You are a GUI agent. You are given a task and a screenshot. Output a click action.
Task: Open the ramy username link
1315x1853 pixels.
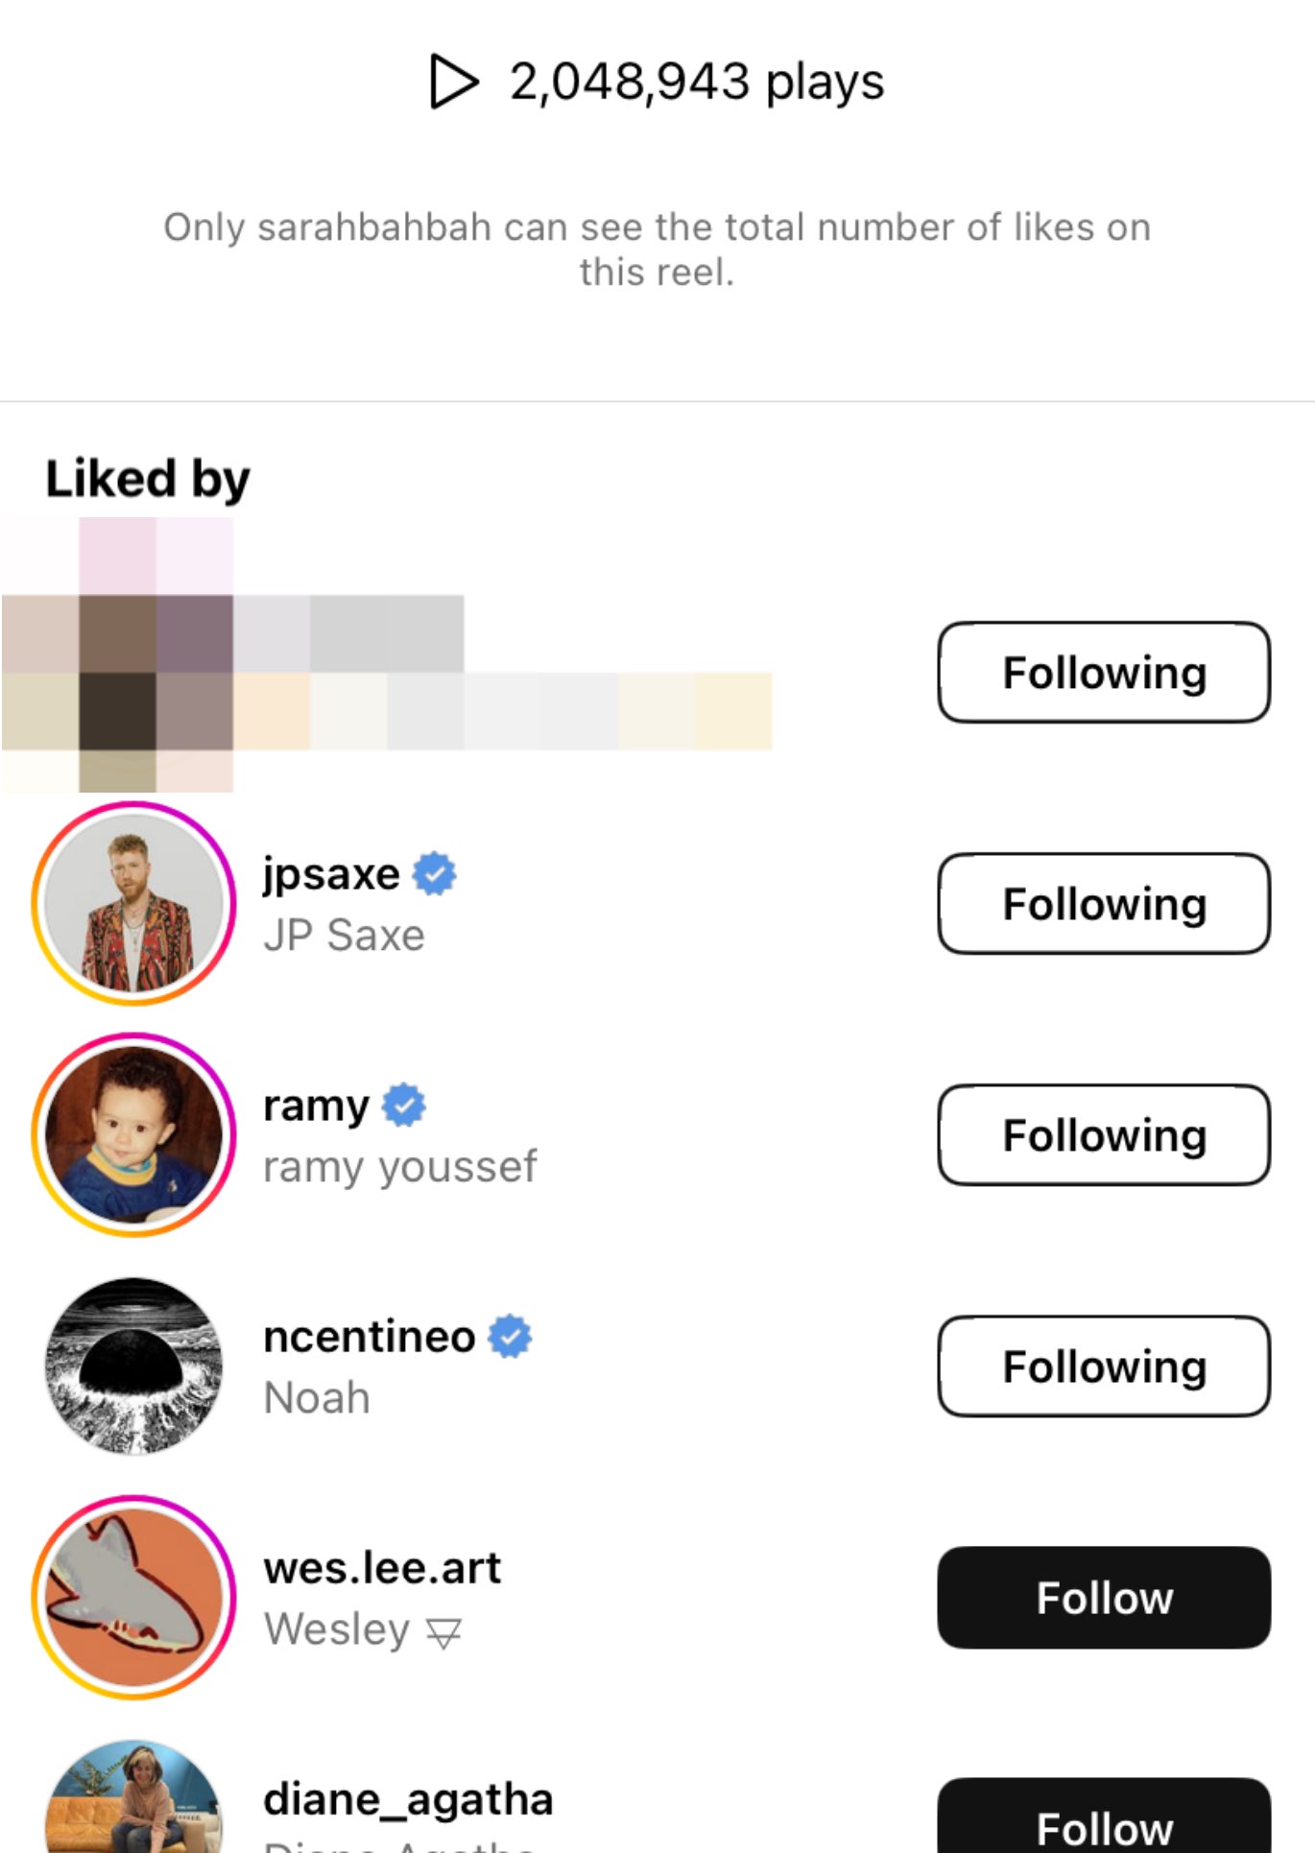click(x=316, y=1105)
